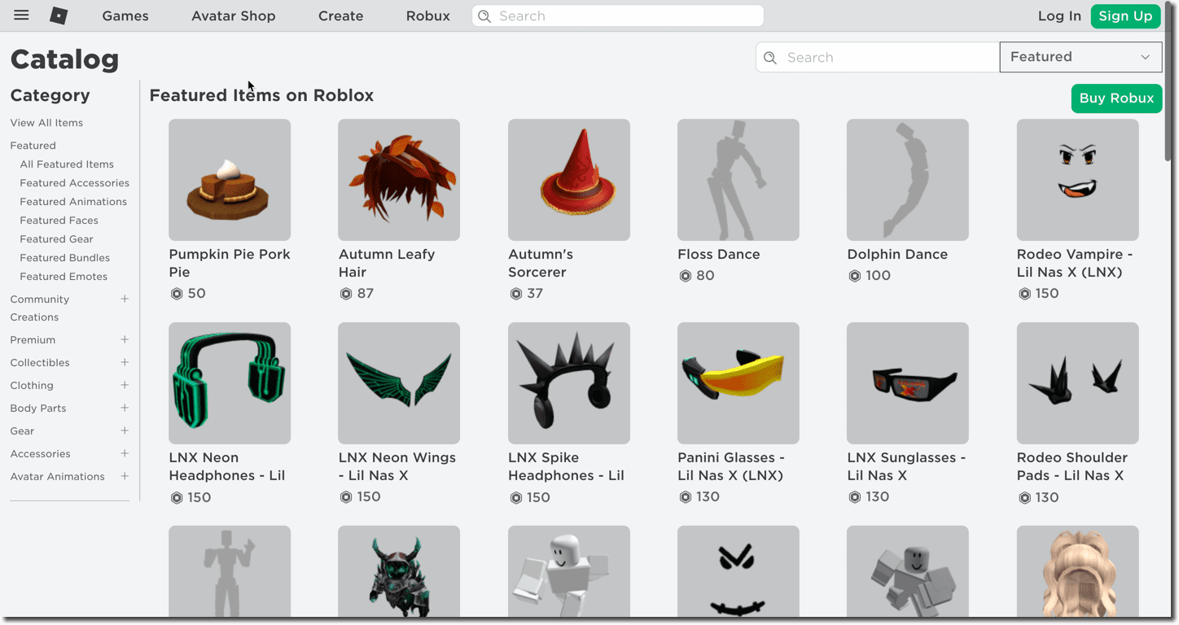
Task: Open the Featured sort dropdown
Action: pos(1080,57)
